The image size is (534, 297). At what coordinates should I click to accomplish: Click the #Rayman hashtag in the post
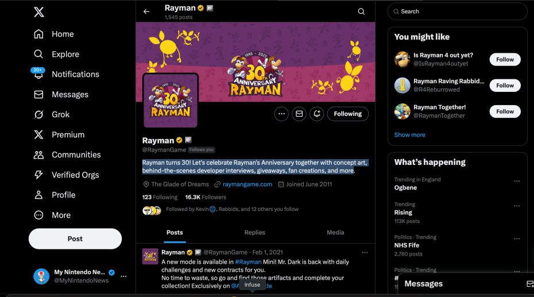pyautogui.click(x=248, y=262)
